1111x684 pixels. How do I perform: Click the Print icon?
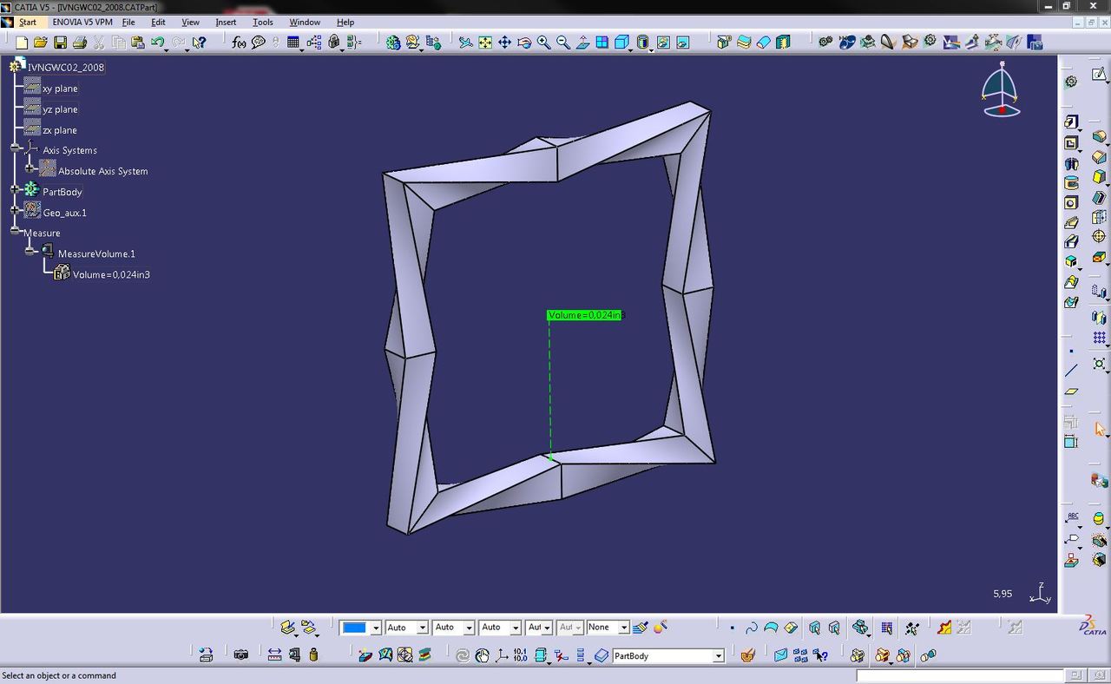point(80,43)
